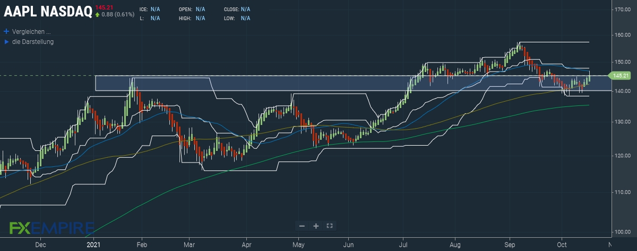Open the 'Vergleichen ...' compare option

pyautogui.click(x=31, y=31)
